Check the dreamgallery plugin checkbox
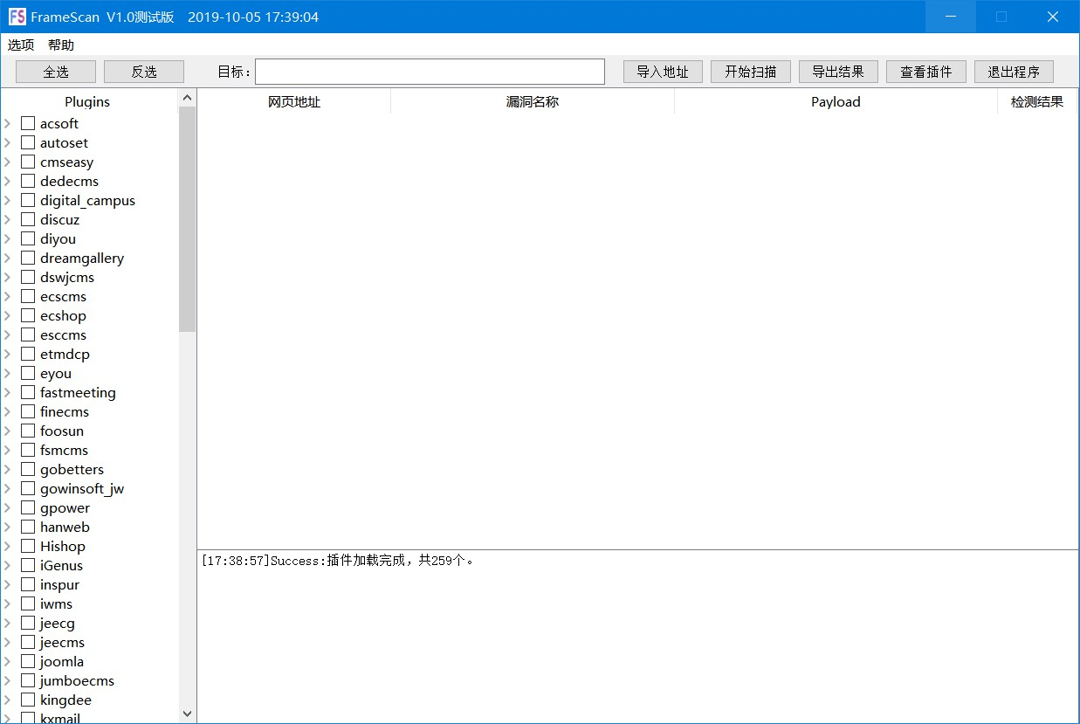 [x=28, y=258]
